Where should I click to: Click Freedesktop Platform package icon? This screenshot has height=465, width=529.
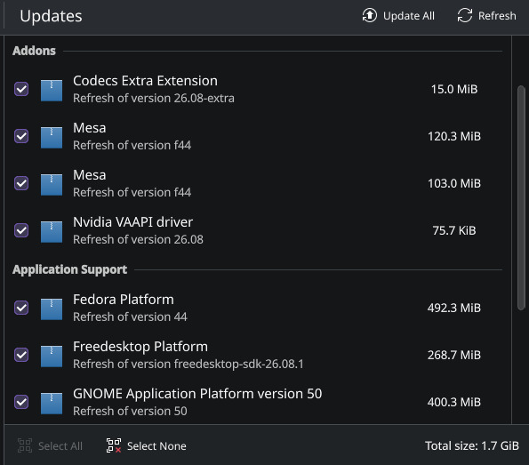click(x=52, y=356)
